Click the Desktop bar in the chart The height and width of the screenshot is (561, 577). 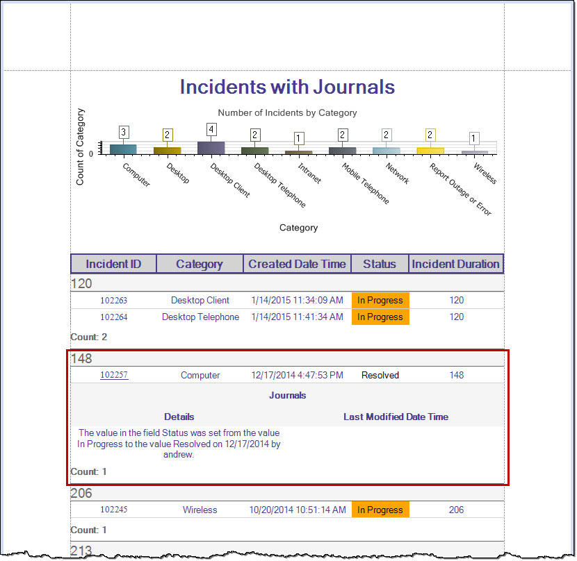click(167, 151)
